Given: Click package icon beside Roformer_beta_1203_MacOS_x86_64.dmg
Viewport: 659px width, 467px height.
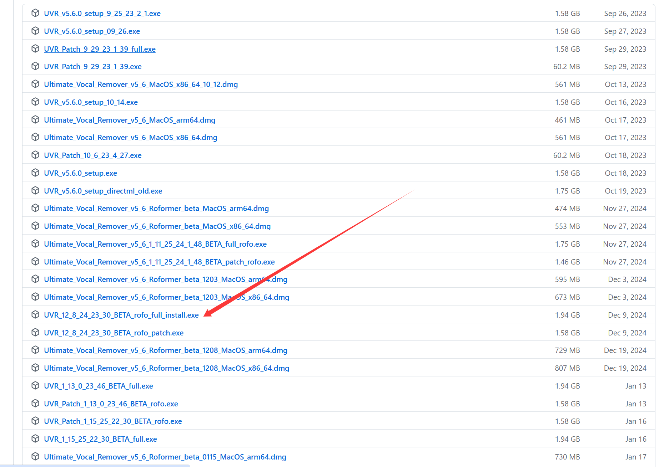Looking at the screenshot, I should (x=35, y=297).
